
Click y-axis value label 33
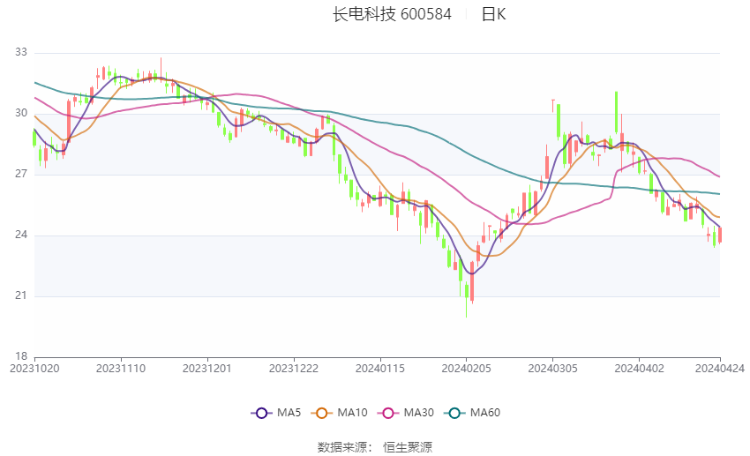[x=21, y=52]
